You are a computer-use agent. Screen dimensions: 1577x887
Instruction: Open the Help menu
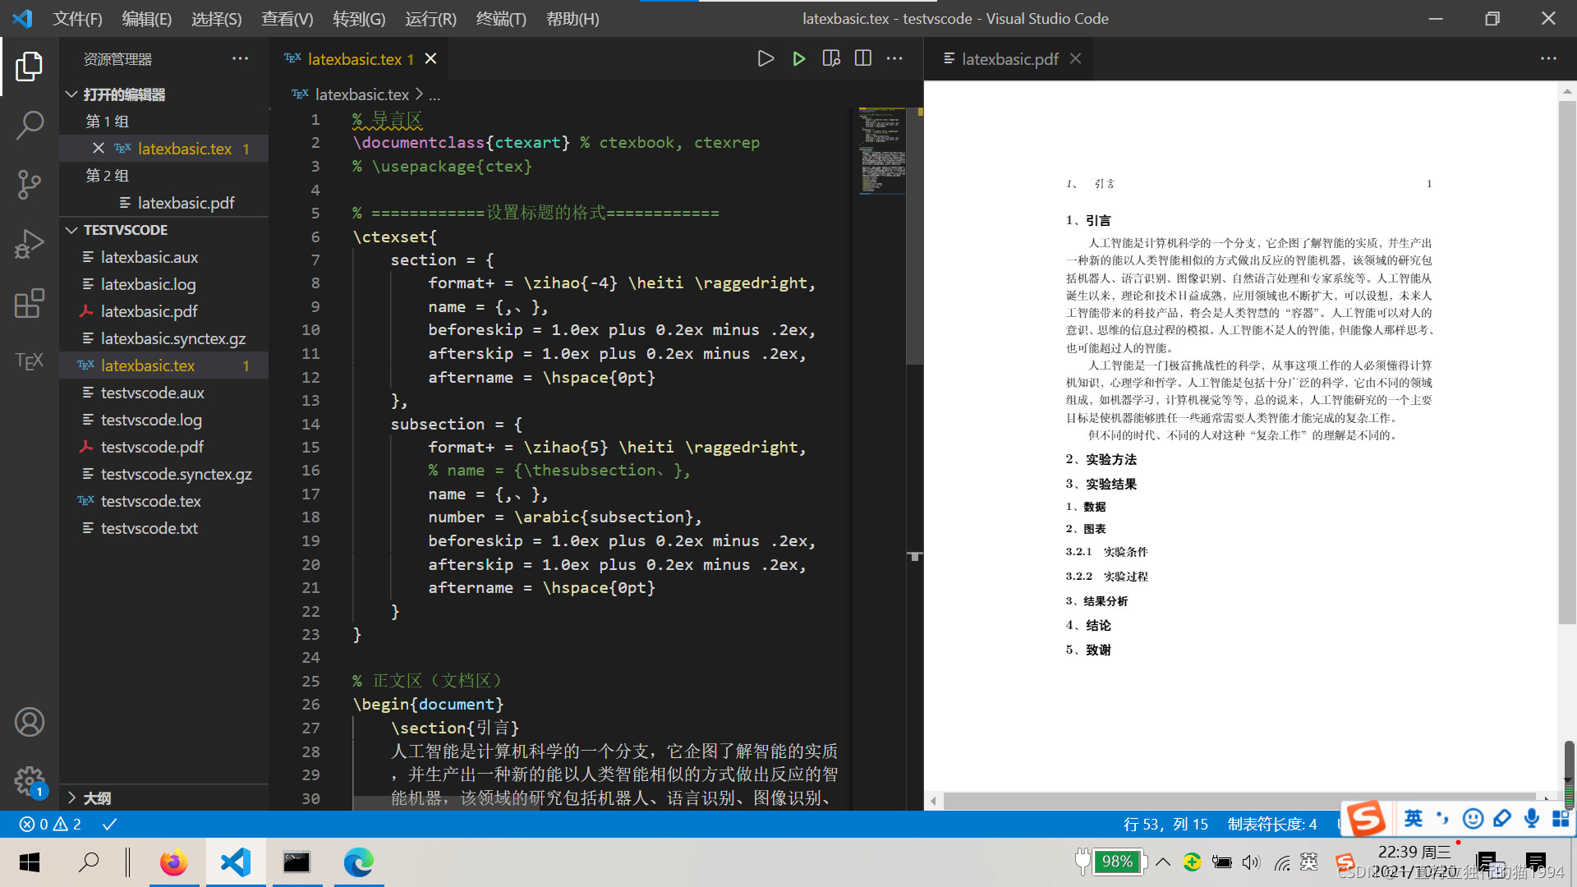click(x=572, y=18)
